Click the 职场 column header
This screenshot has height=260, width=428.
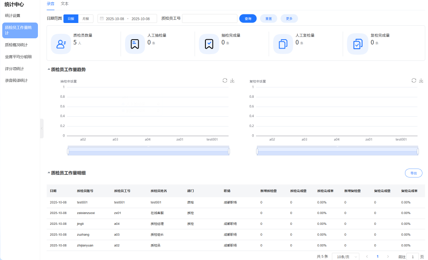point(227,191)
